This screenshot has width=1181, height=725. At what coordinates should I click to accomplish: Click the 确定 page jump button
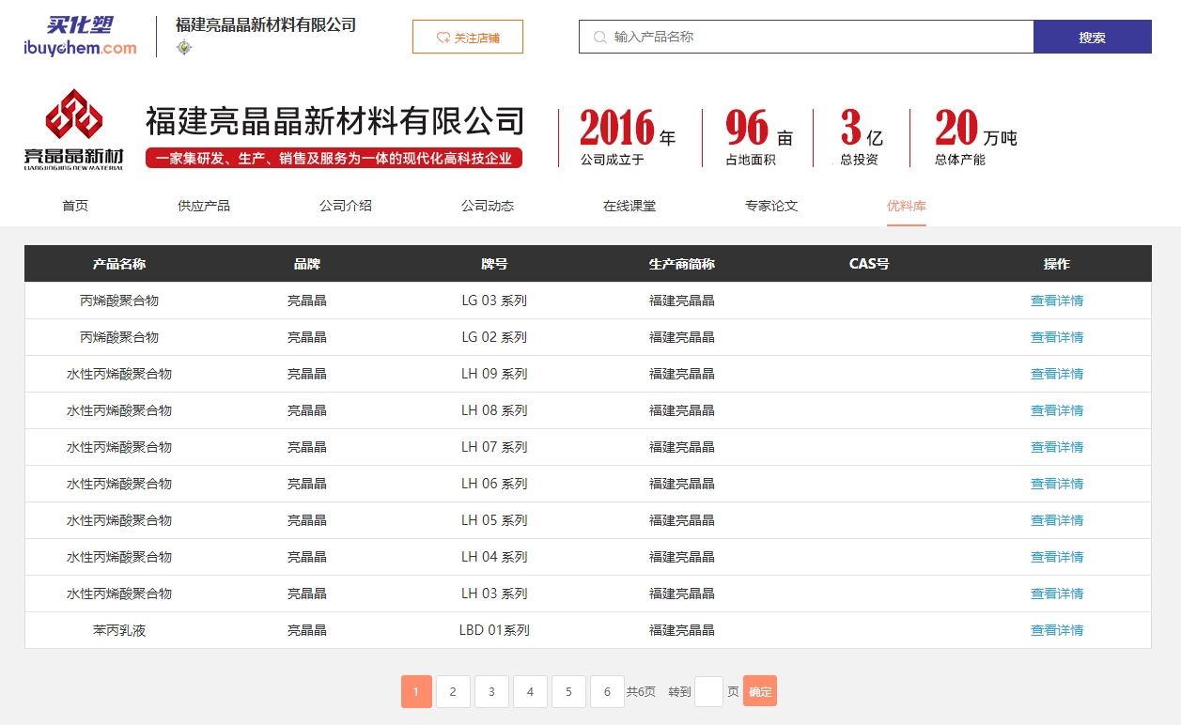[x=760, y=692]
